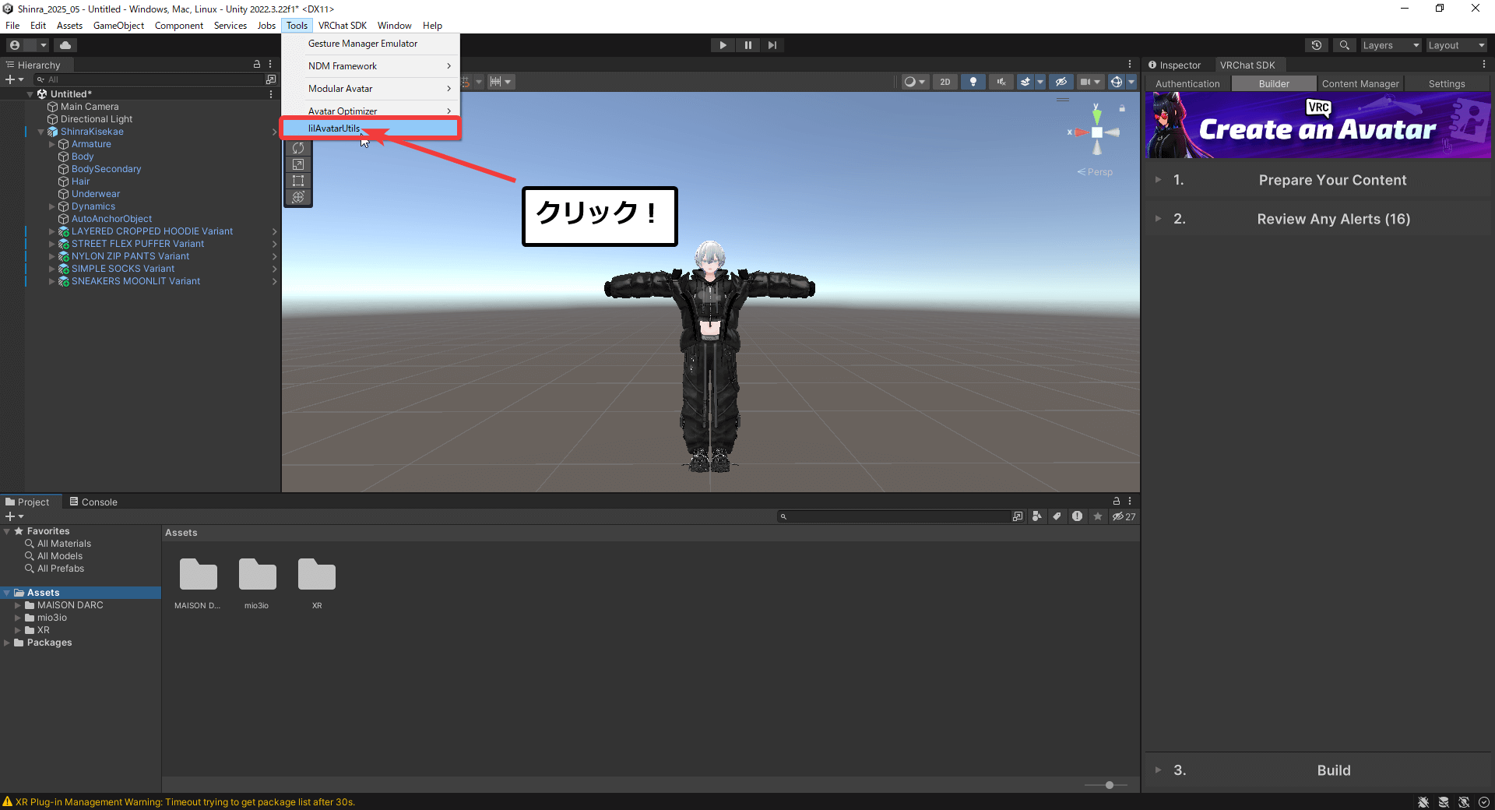This screenshot has height=810, width=1495.
Task: Click the Hierarchy search field
Action: (149, 79)
